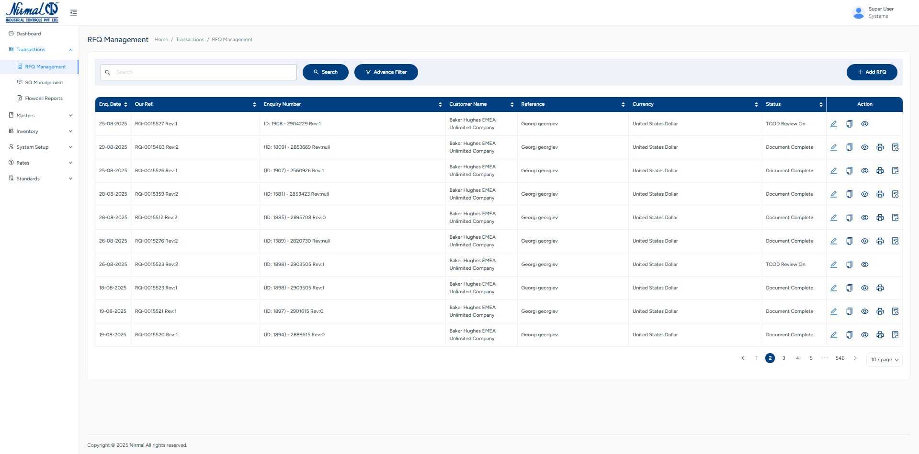The width and height of the screenshot is (919, 454).
Task: Preview RQ-0015523 with the eye icon
Action: (x=865, y=264)
